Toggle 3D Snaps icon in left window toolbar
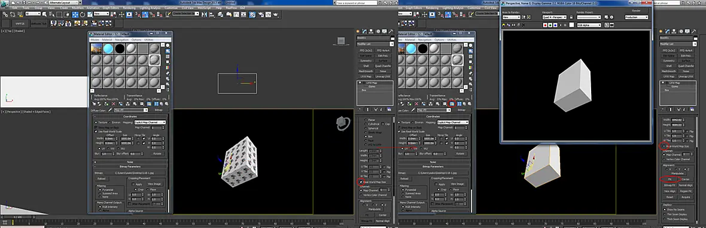Image resolution: width=706 pixels, height=228 pixels. pos(138,14)
